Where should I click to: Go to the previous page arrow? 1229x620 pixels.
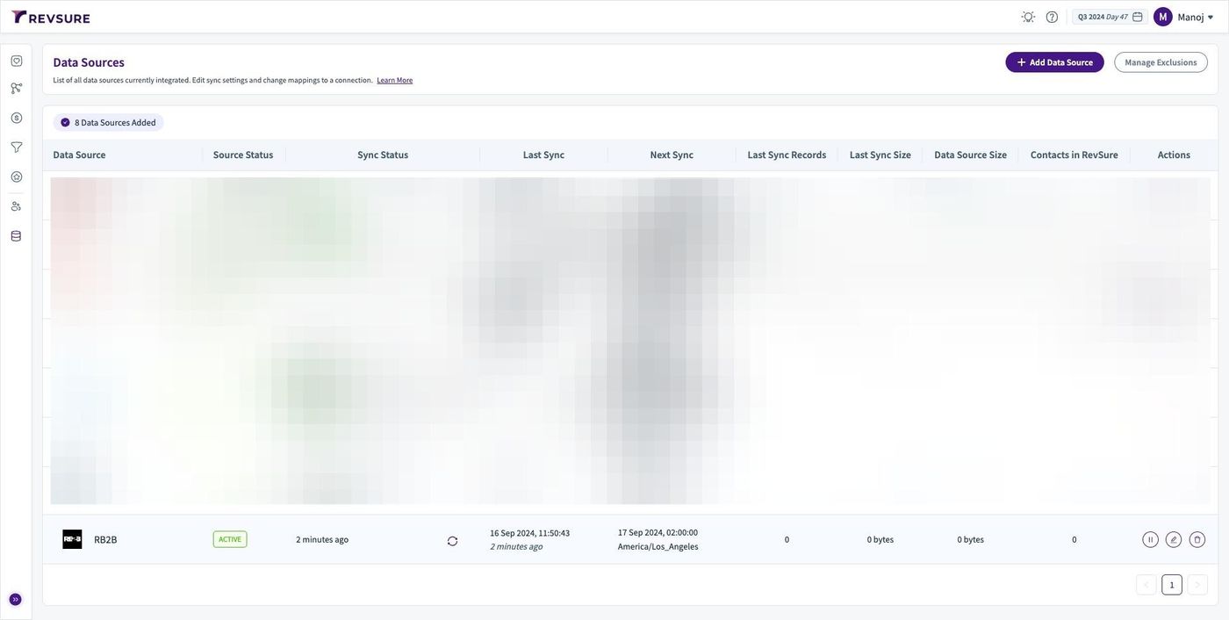click(1146, 585)
